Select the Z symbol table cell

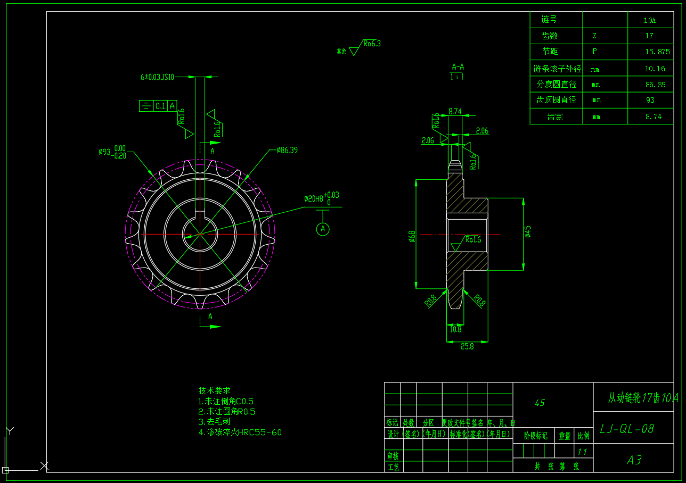pyautogui.click(x=606, y=36)
